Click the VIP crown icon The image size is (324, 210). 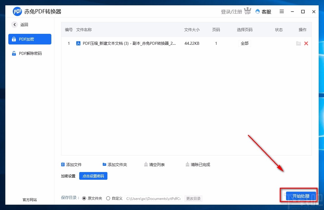(x=247, y=11)
